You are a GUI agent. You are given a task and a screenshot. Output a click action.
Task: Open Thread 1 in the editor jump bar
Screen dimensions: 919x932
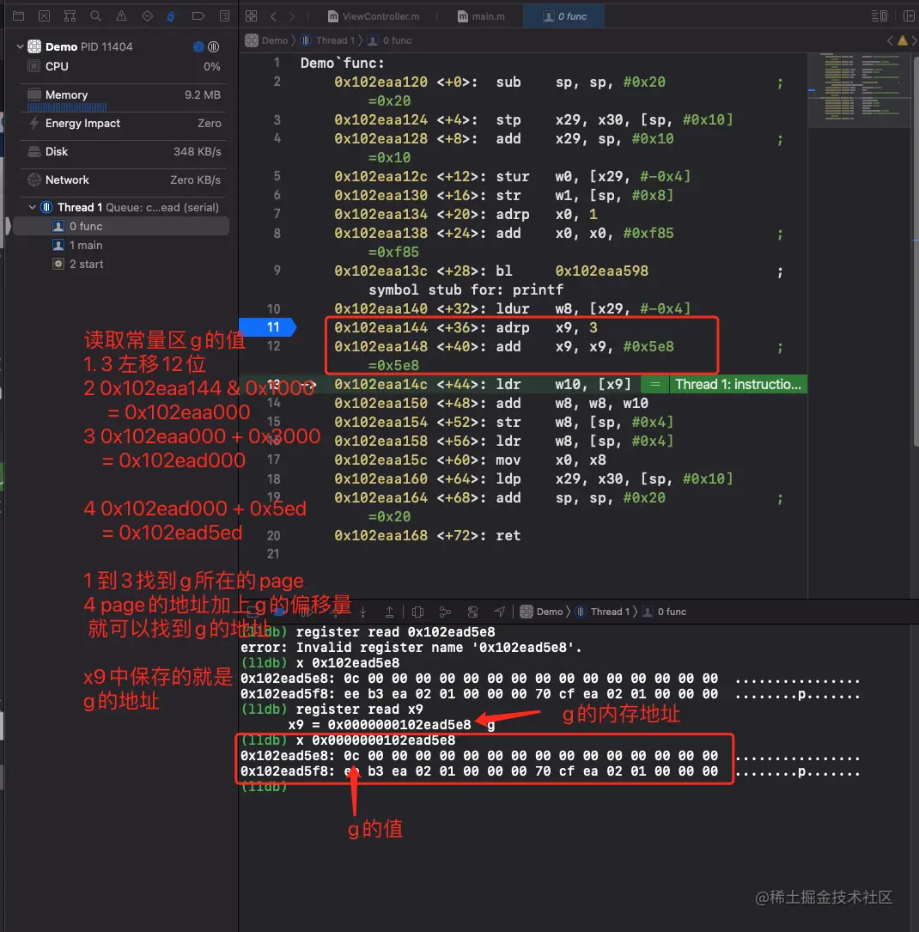pyautogui.click(x=327, y=40)
